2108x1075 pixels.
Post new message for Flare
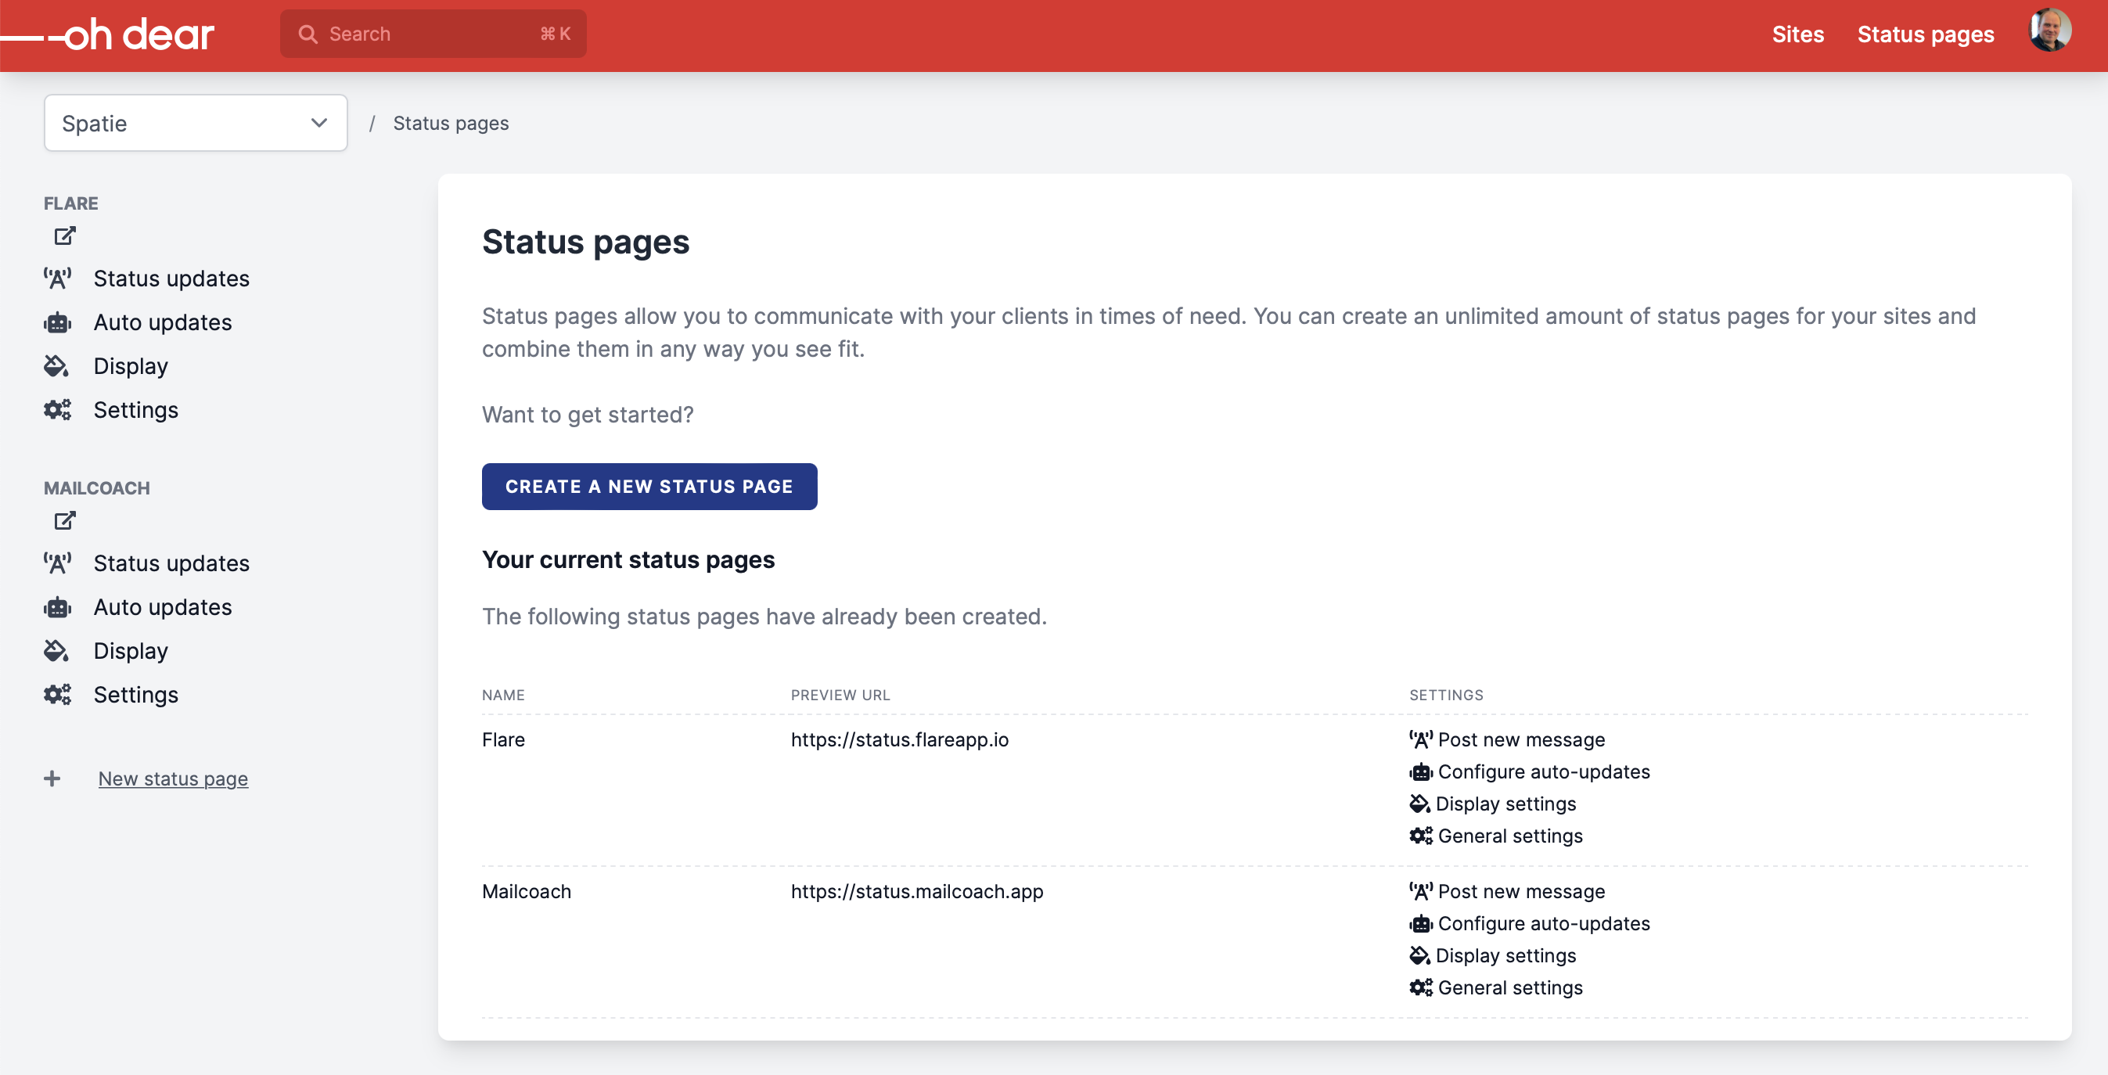(x=1521, y=739)
